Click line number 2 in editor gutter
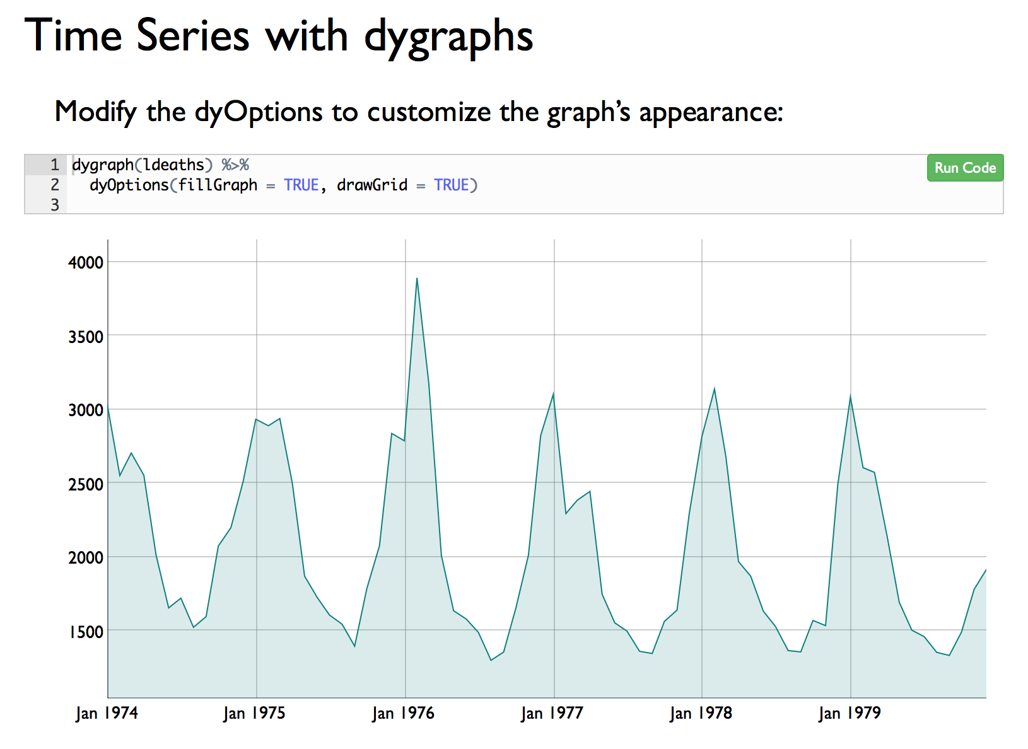 [54, 185]
